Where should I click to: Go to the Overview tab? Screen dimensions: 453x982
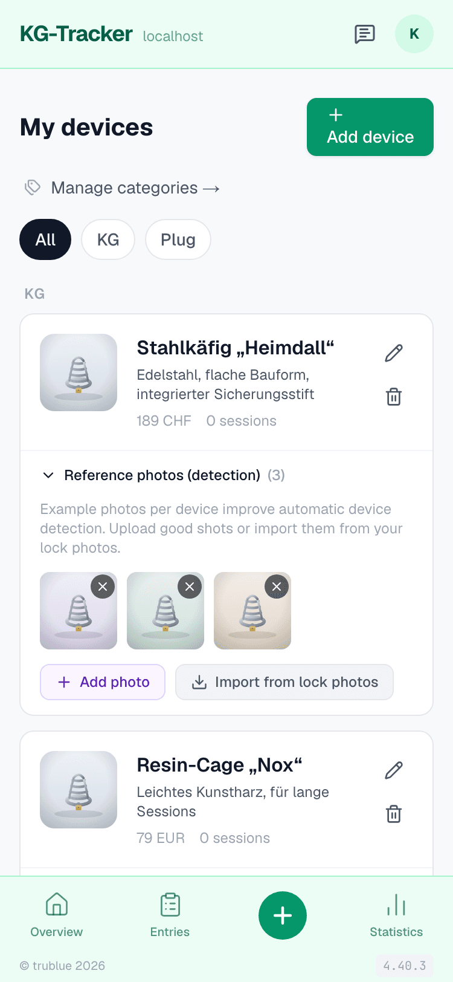click(x=57, y=915)
